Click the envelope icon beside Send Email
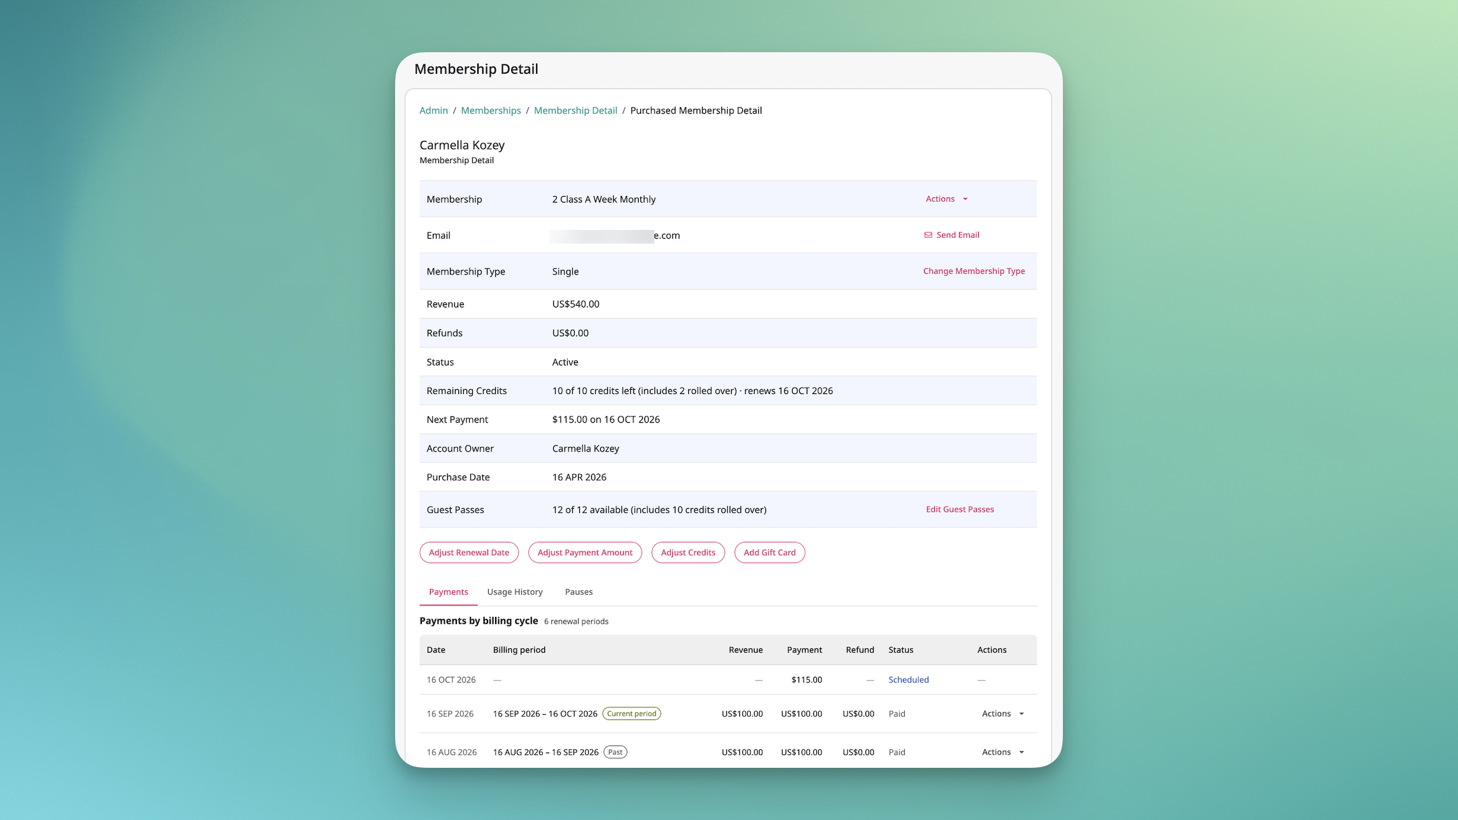The height and width of the screenshot is (820, 1458). tap(928, 235)
